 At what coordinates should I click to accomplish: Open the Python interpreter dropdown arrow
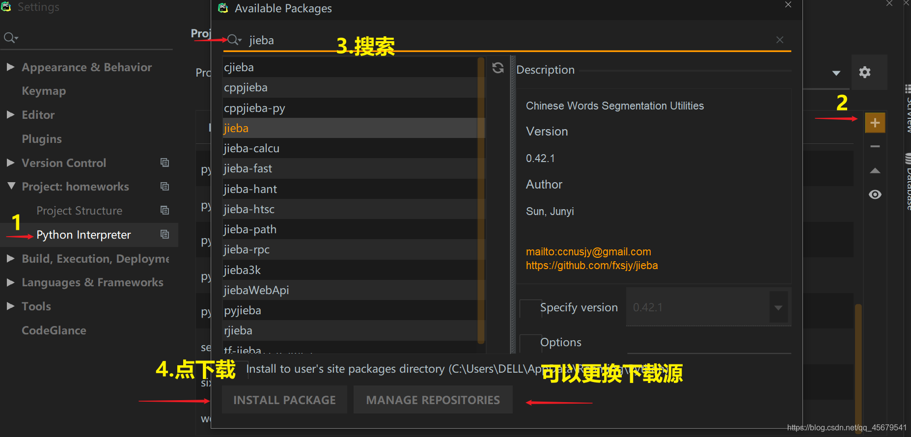(836, 73)
